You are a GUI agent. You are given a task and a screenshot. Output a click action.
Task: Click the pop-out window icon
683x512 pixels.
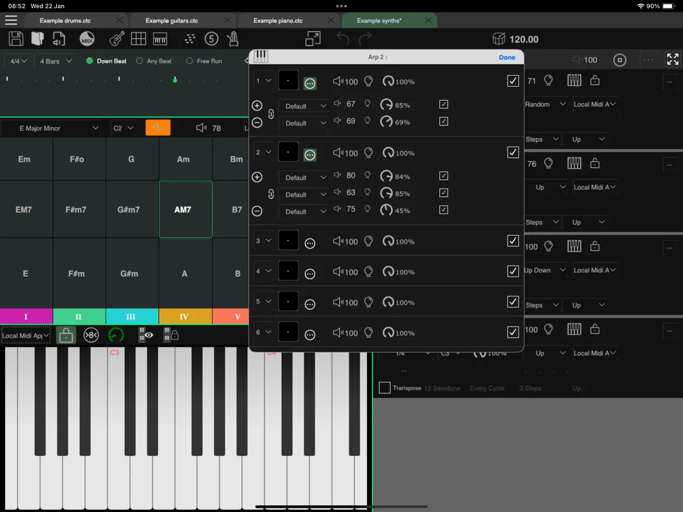(x=313, y=39)
